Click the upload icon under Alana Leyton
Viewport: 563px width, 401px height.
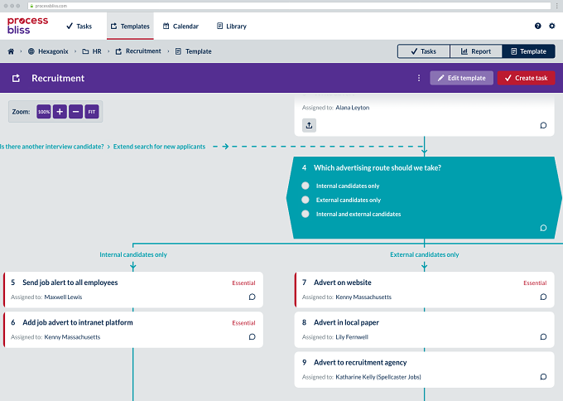309,125
